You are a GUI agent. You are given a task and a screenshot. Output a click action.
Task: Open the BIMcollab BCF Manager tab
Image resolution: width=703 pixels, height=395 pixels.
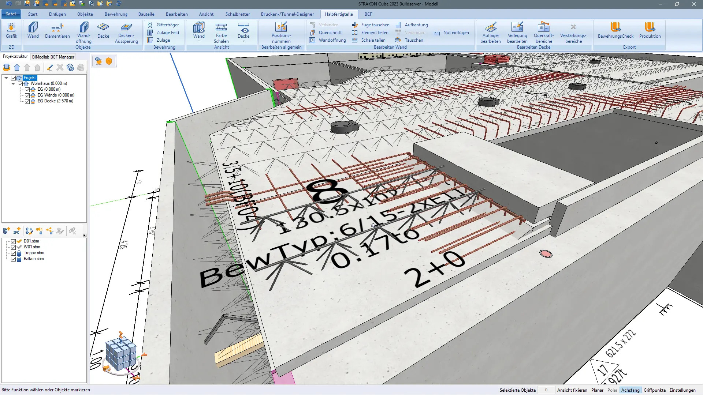point(53,57)
